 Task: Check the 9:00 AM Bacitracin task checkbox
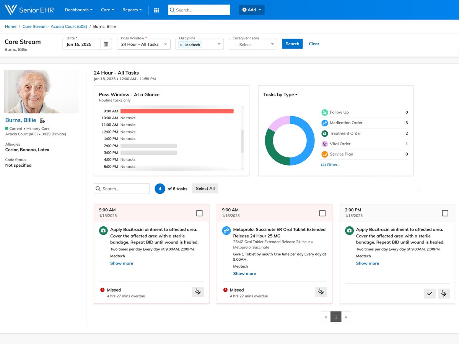pyautogui.click(x=199, y=213)
